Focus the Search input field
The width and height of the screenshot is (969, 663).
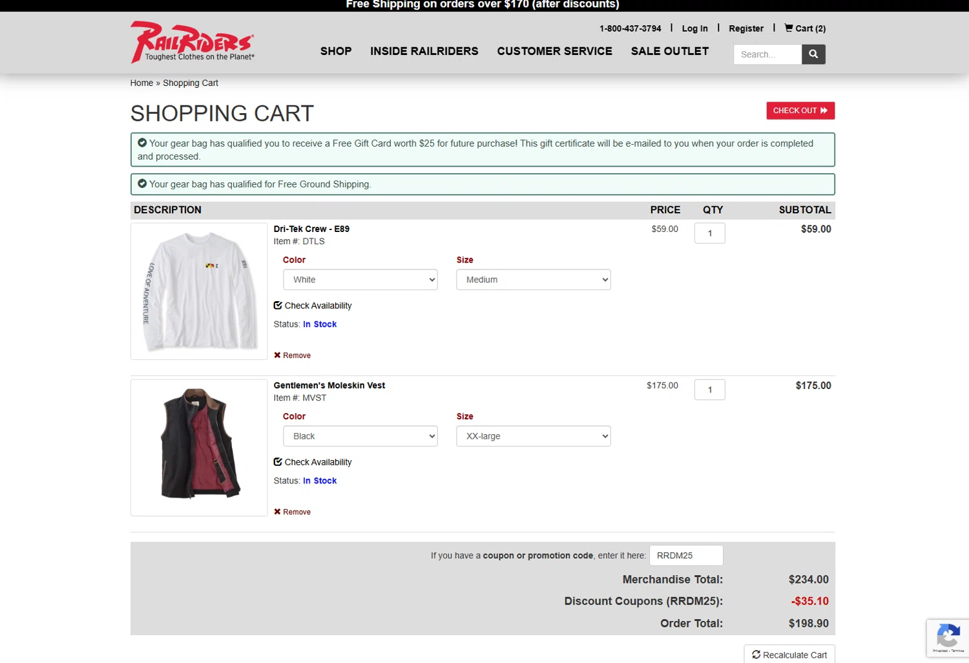(767, 54)
